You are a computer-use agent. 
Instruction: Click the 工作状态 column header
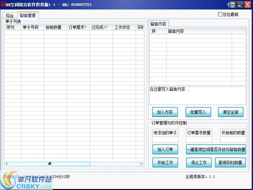point(124,27)
